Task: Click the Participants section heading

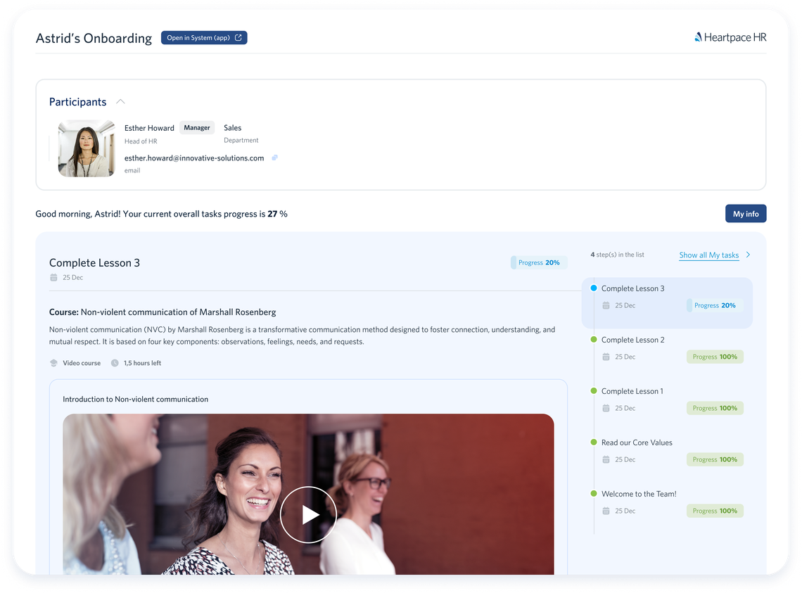Action: click(x=78, y=102)
